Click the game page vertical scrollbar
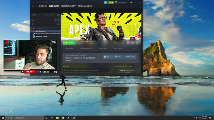This screenshot has width=214, height=120. point(142,20)
